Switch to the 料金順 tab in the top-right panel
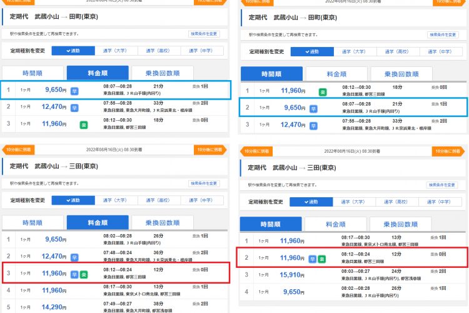 pos(336,74)
